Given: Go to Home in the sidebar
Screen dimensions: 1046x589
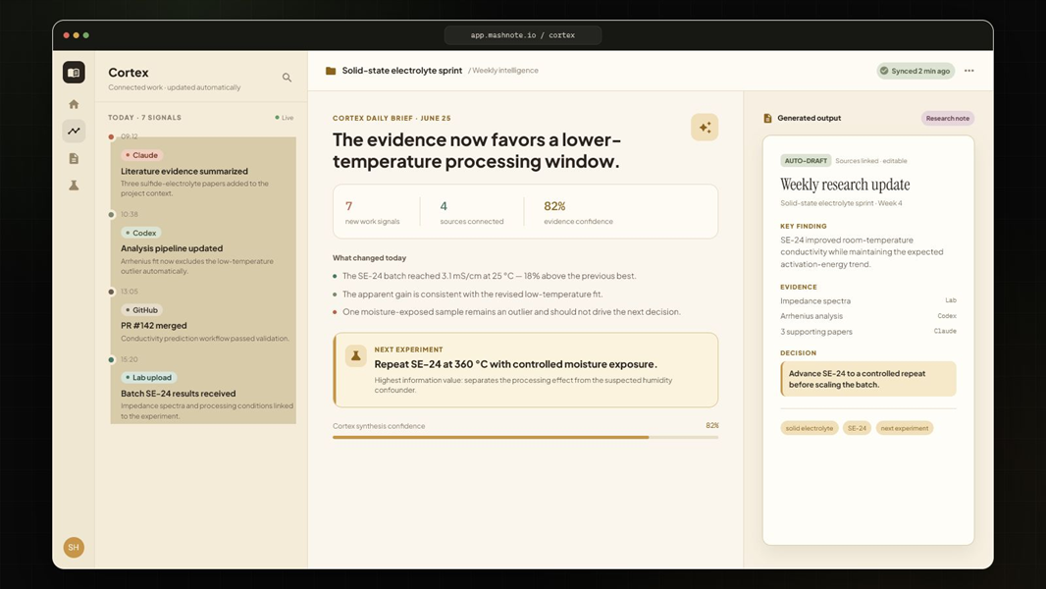Looking at the screenshot, I should point(74,104).
